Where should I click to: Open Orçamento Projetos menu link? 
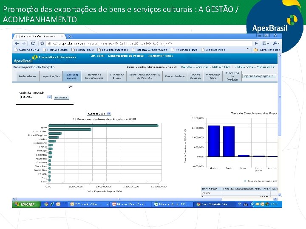pyautogui.click(x=160, y=56)
